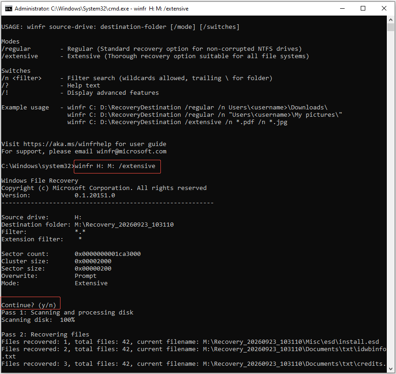This screenshot has width=396, height=374.
Task: Maximize the cmd.exe window
Action: [363, 9]
